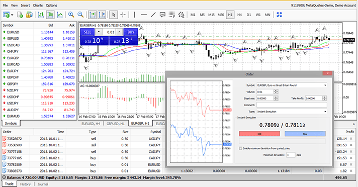358x187 pixels.
Task: Open the Symbol dropdown in Order dialog
Action: point(325,85)
